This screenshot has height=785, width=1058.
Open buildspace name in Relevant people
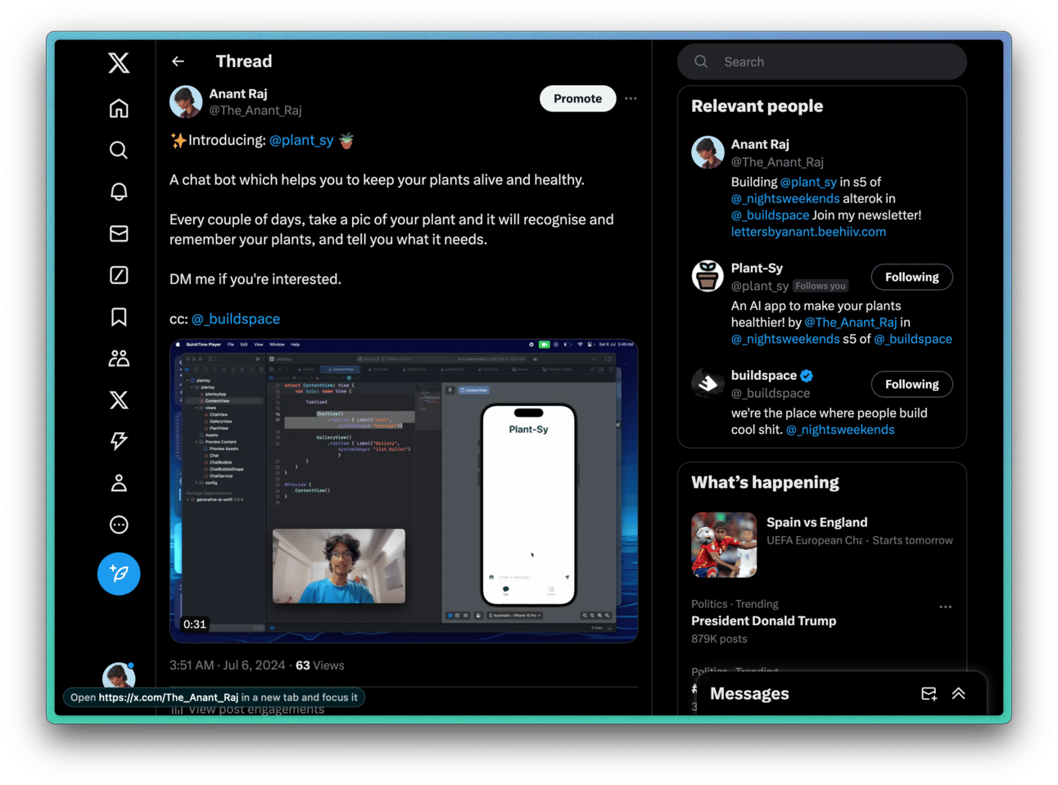coord(763,375)
